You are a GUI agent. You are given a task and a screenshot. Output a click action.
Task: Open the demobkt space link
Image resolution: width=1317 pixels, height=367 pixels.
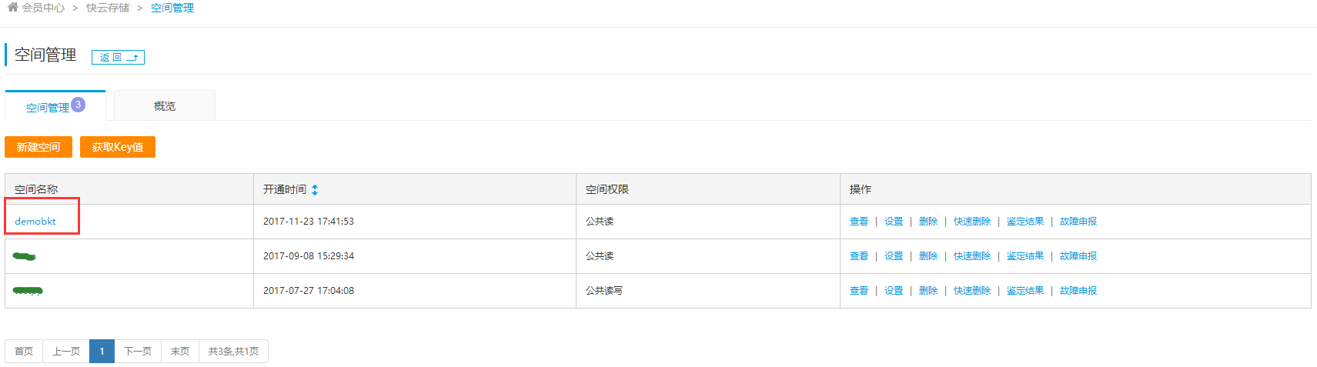[35, 222]
